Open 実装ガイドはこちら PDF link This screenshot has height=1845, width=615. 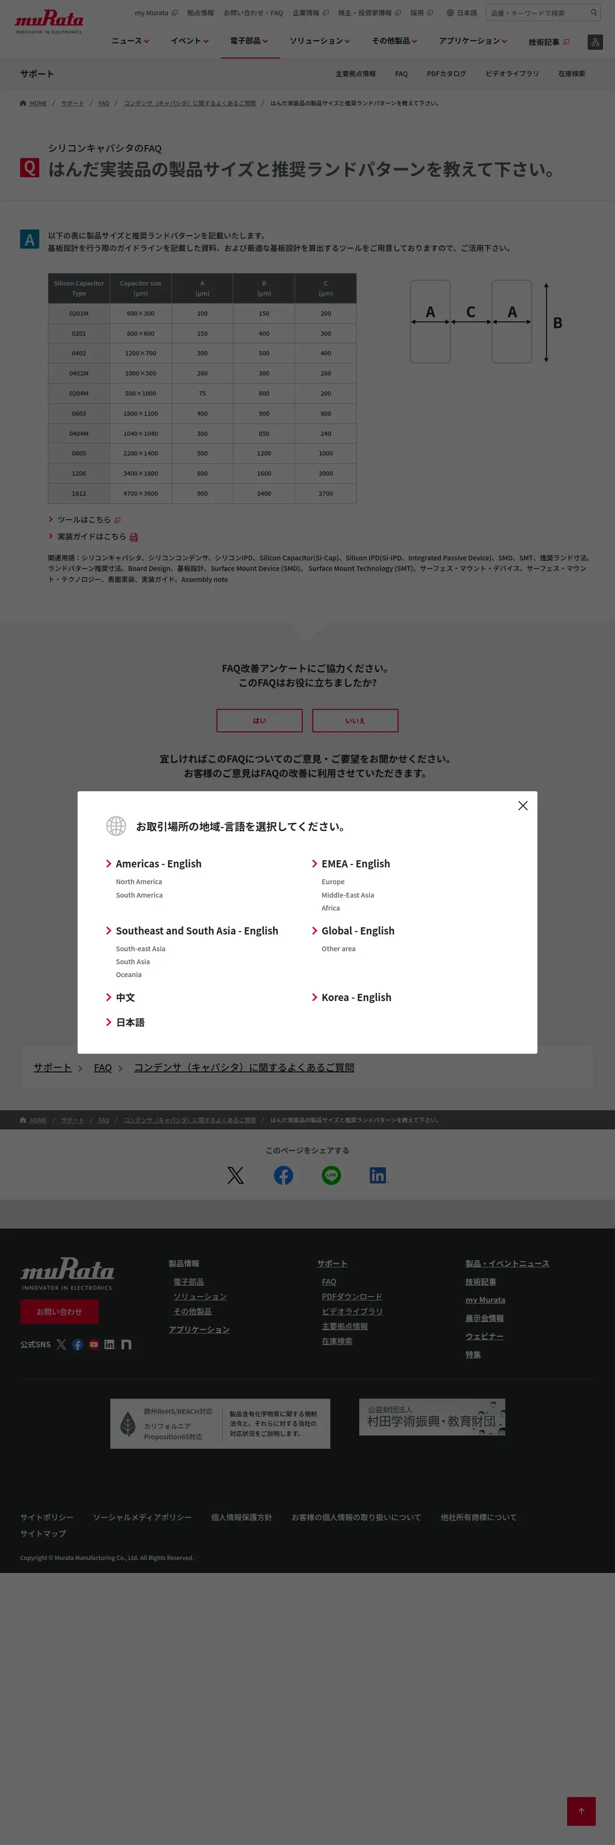click(97, 536)
